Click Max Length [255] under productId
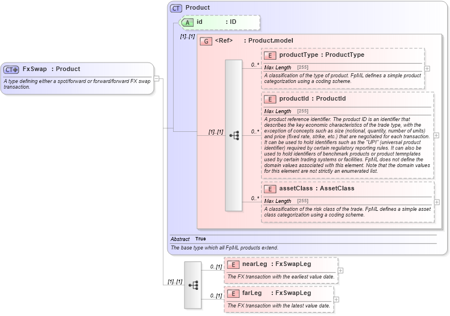 click(286, 111)
